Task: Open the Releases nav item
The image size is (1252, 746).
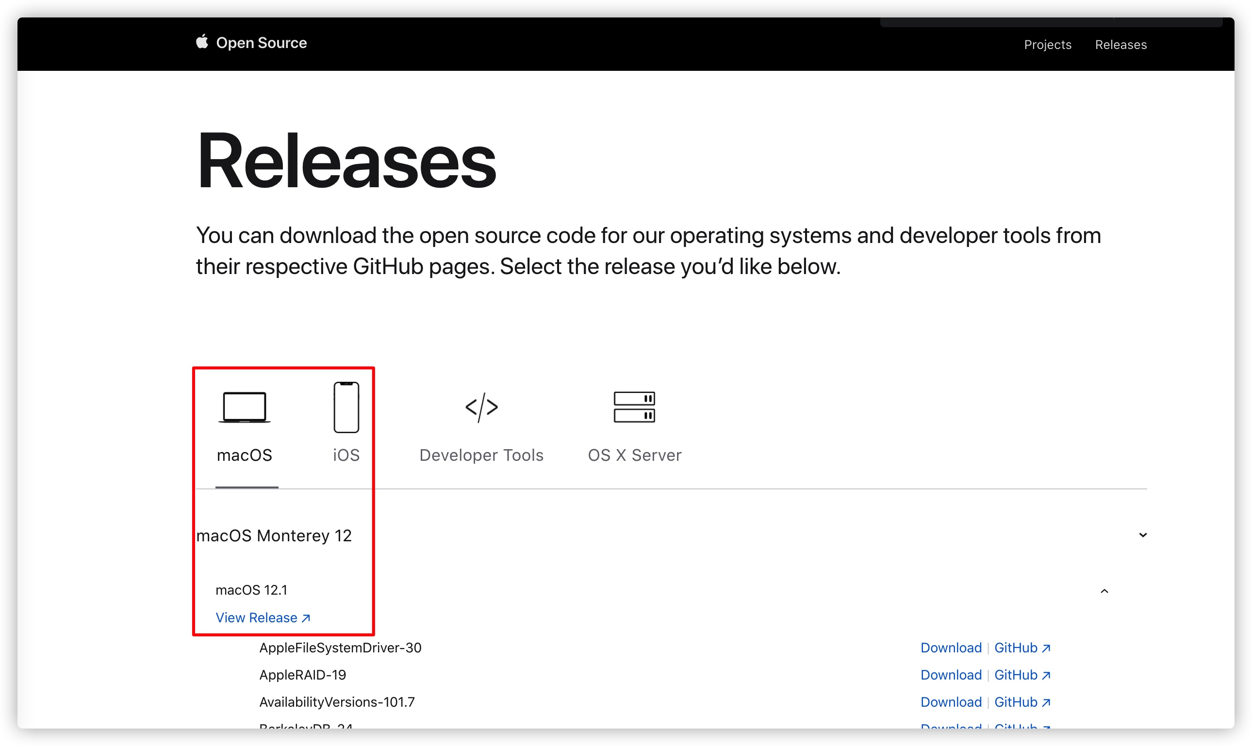Action: (x=1120, y=45)
